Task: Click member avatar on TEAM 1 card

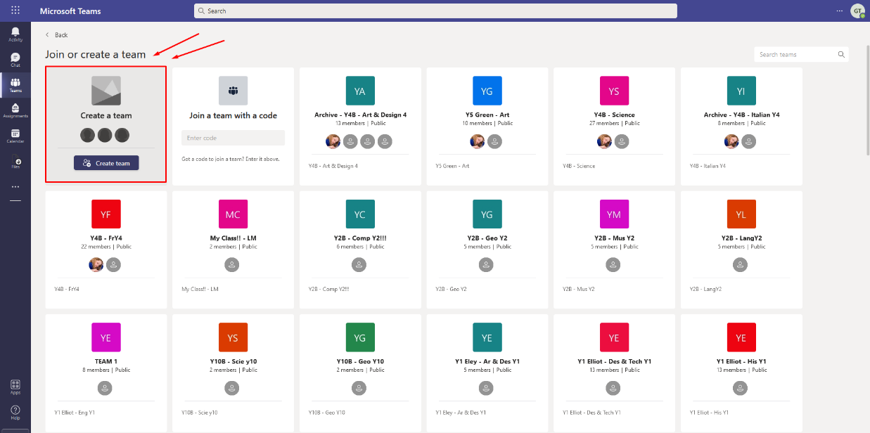Action: coord(105,388)
